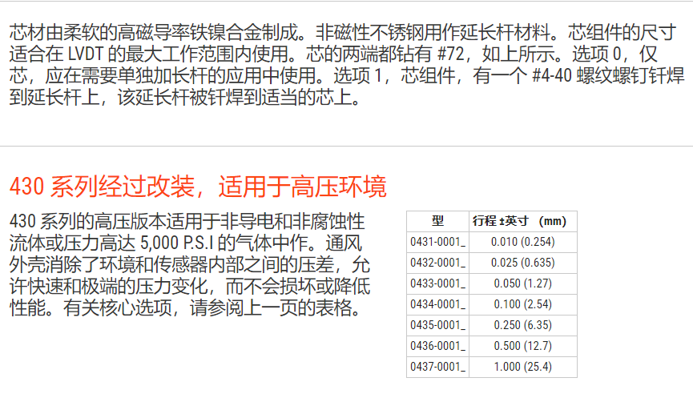Image resolution: width=693 pixels, height=418 pixels.
Task: Click the 0.025 (0.635) stroke value
Action: coord(522,263)
